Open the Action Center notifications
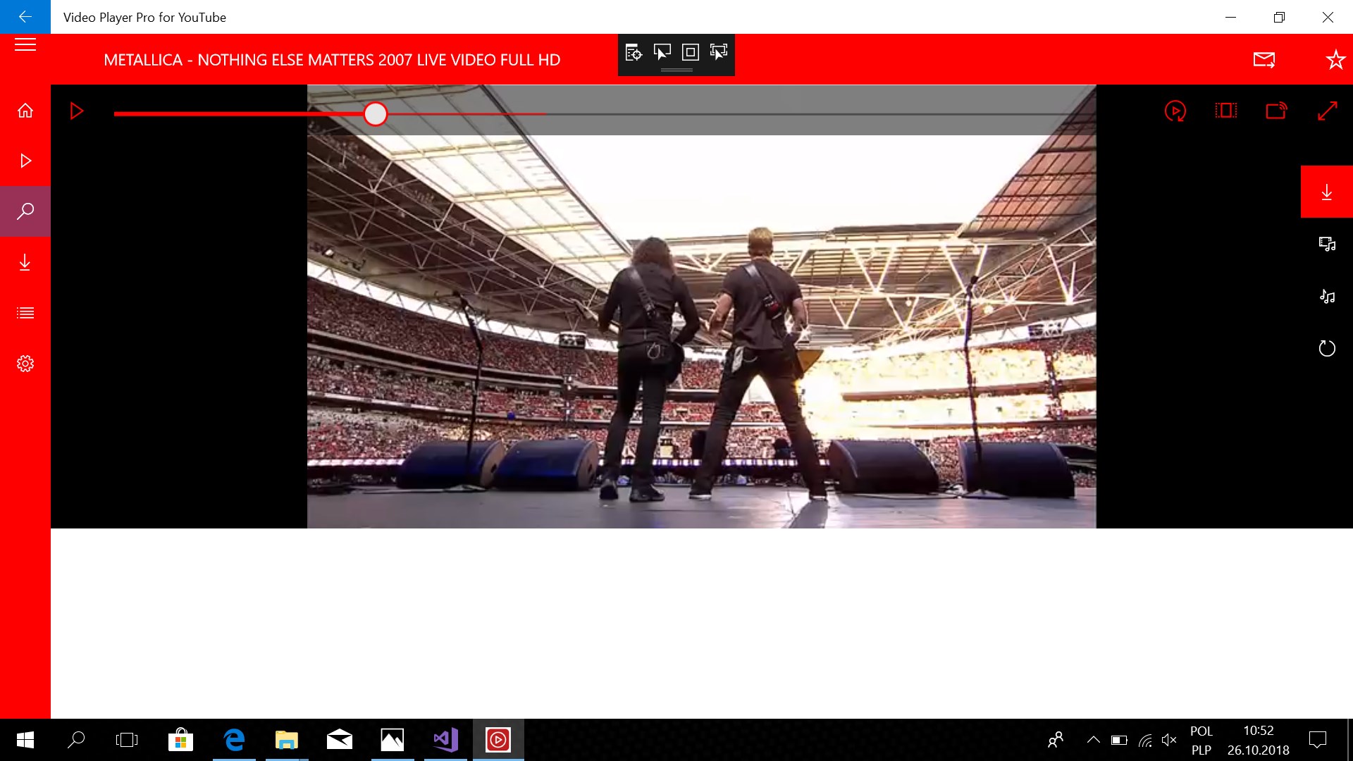 [1317, 740]
